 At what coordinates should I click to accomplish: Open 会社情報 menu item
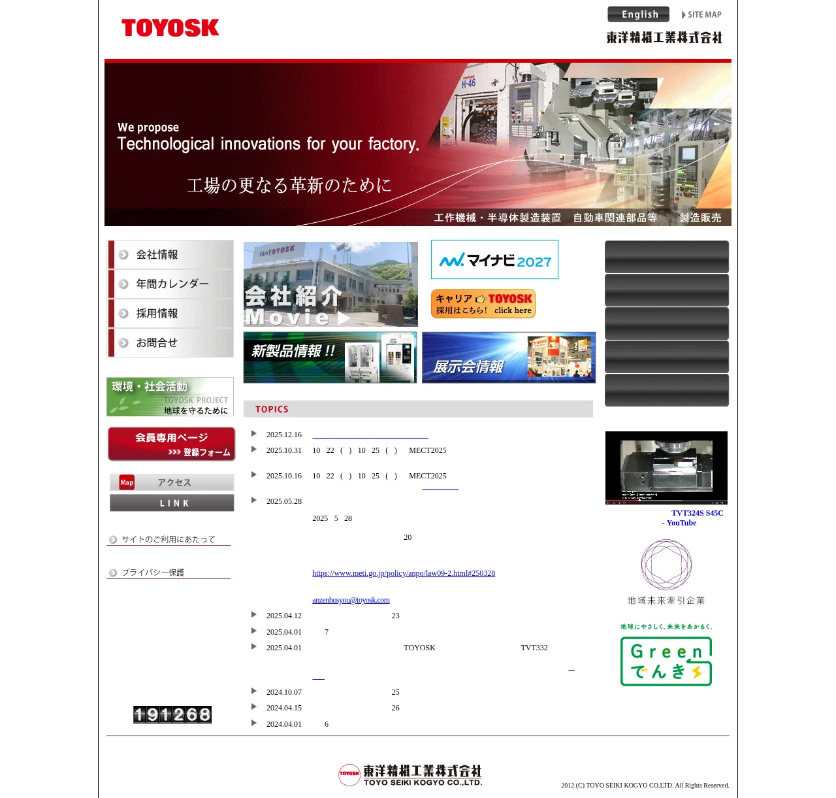(170, 255)
